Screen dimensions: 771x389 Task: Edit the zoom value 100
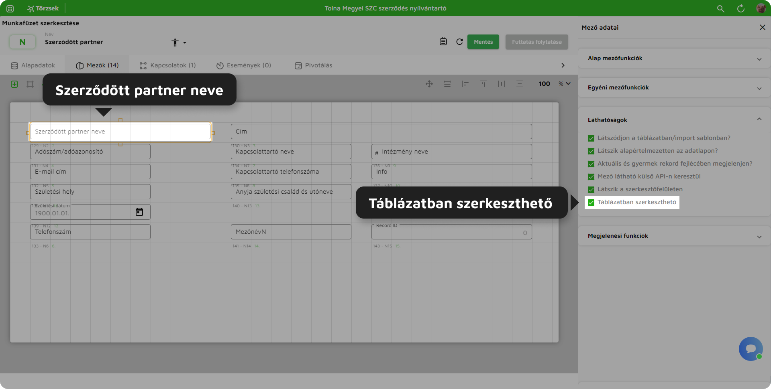(544, 84)
